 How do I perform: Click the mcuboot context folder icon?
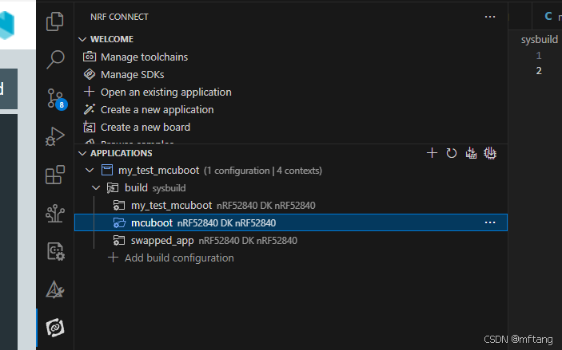[119, 222]
